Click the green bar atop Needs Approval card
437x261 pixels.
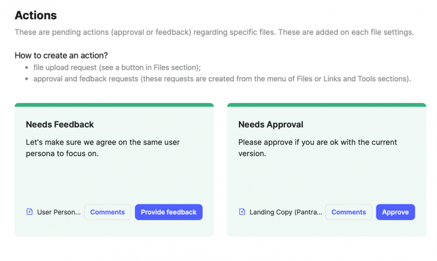[327, 105]
